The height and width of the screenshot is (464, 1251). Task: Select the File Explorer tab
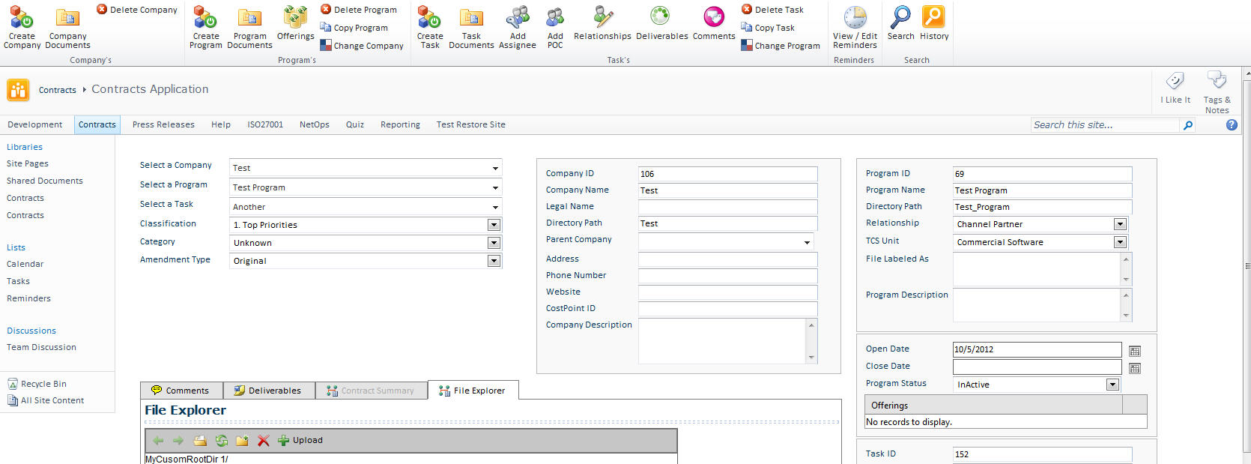point(473,391)
